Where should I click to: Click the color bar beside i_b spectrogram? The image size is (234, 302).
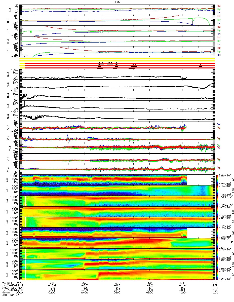[217, 180]
